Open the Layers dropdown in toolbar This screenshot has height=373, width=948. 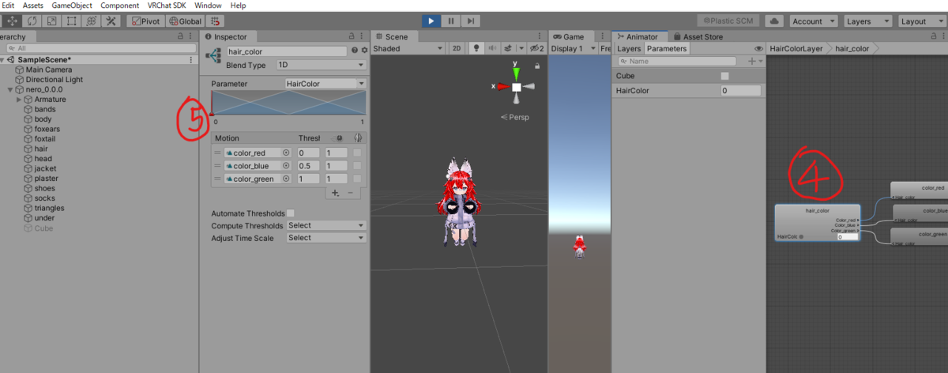867,21
